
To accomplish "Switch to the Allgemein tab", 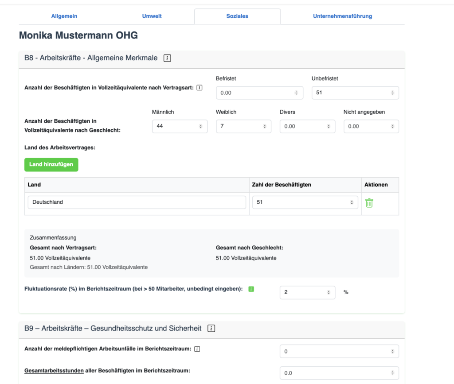I will (64, 16).
